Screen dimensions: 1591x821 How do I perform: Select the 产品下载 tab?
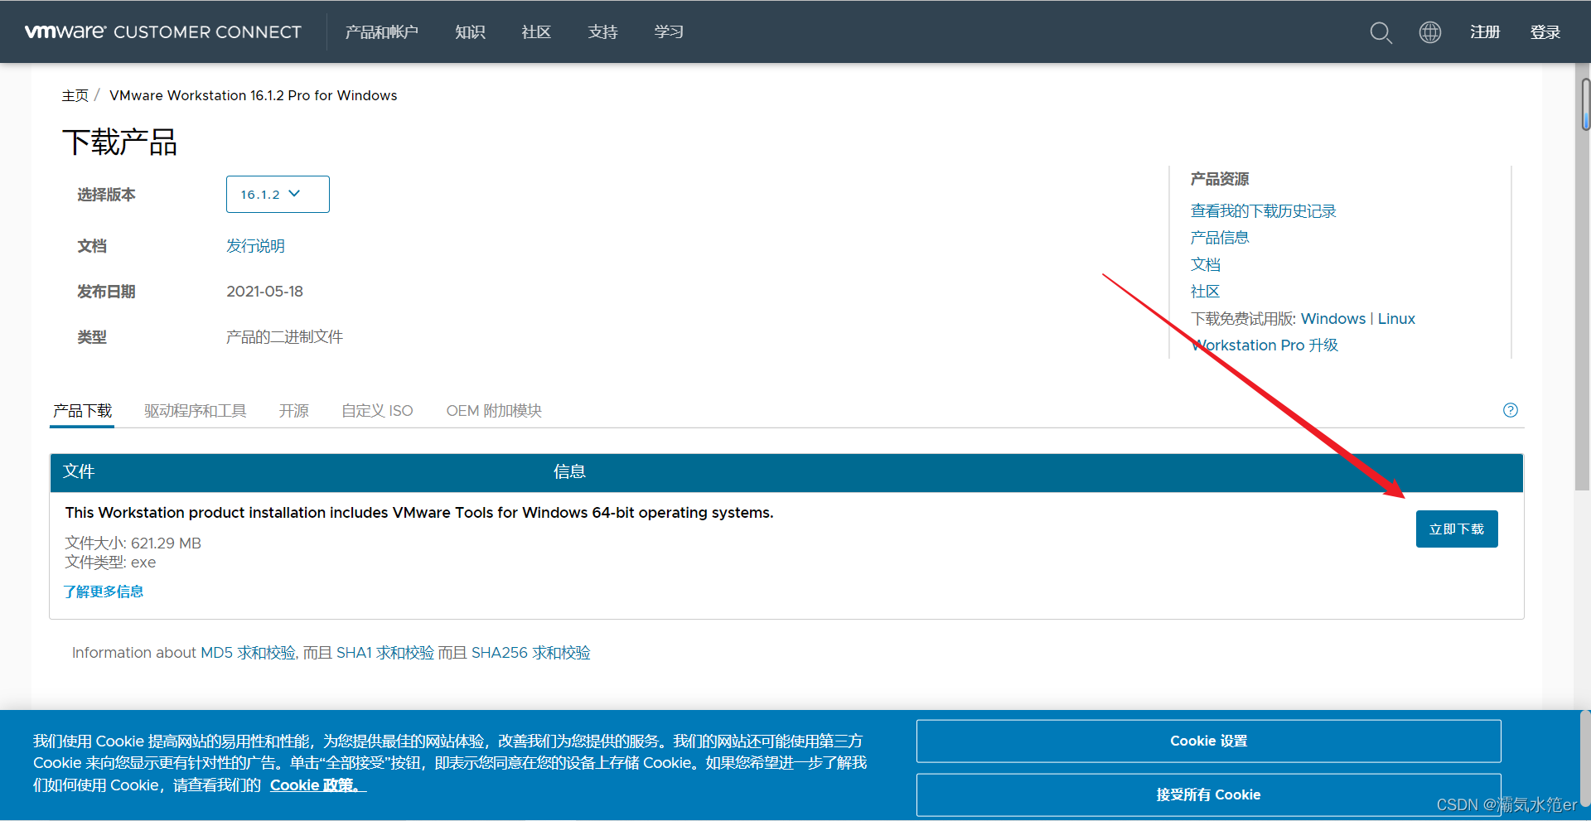82,411
